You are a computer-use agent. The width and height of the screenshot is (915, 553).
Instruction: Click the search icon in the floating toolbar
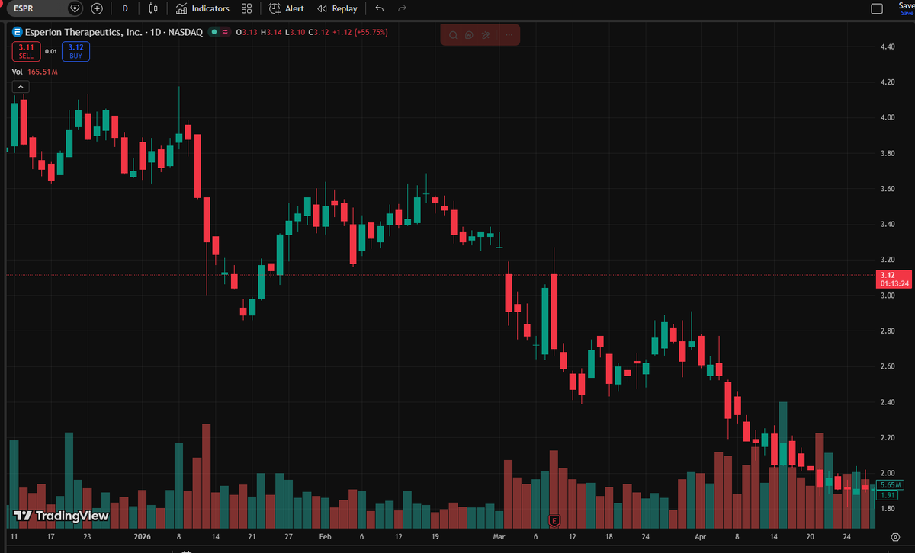(x=453, y=35)
